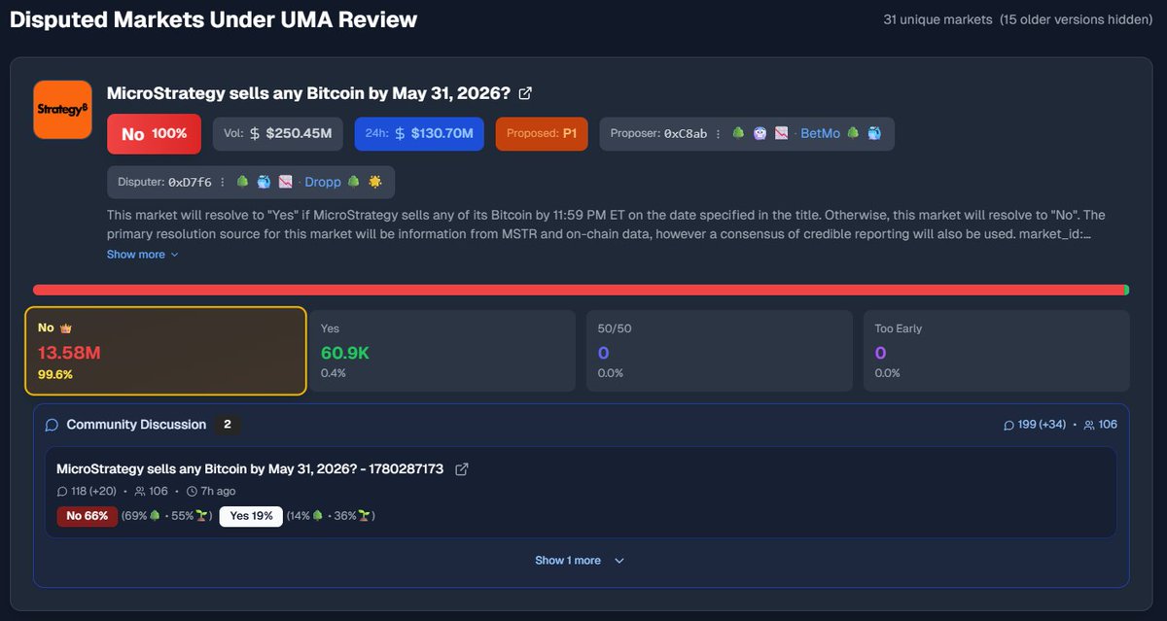Click the Yes 19% sentiment tag
Image resolution: width=1167 pixels, height=621 pixels.
coord(251,516)
